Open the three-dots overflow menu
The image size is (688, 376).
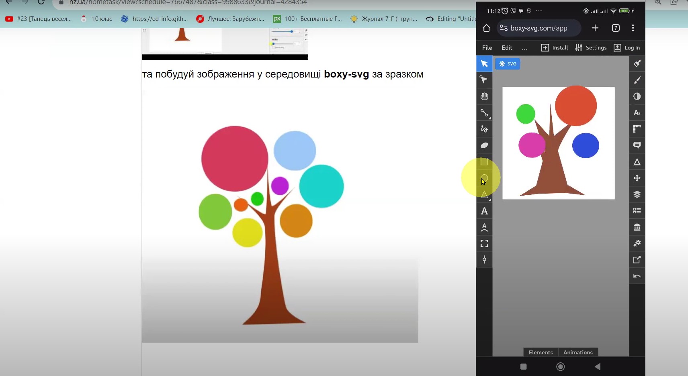pos(525,48)
